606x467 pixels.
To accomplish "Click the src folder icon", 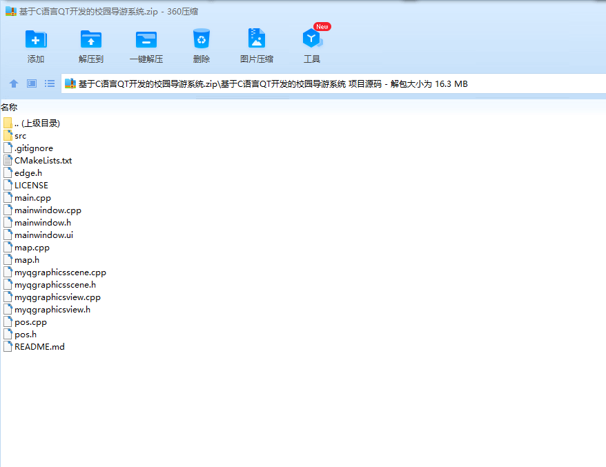I will coord(8,136).
